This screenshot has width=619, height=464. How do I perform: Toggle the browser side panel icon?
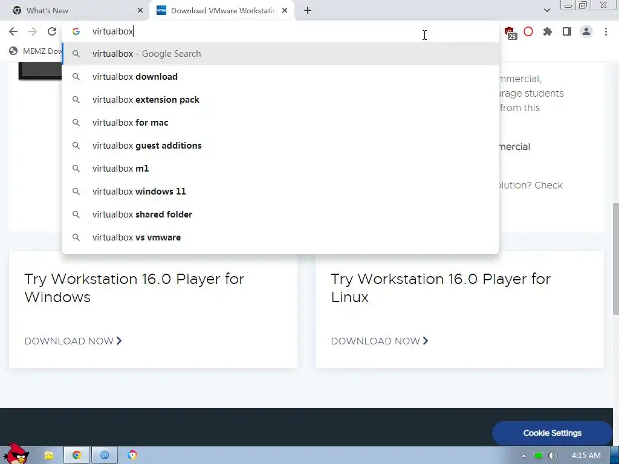click(567, 31)
